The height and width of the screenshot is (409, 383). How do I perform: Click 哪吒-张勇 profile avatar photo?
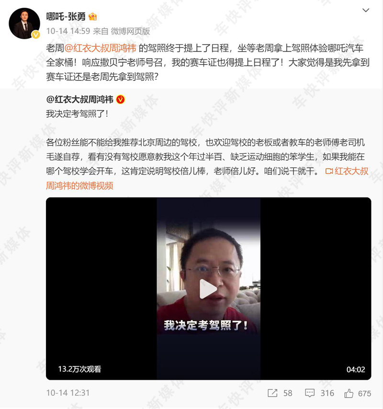(x=24, y=23)
